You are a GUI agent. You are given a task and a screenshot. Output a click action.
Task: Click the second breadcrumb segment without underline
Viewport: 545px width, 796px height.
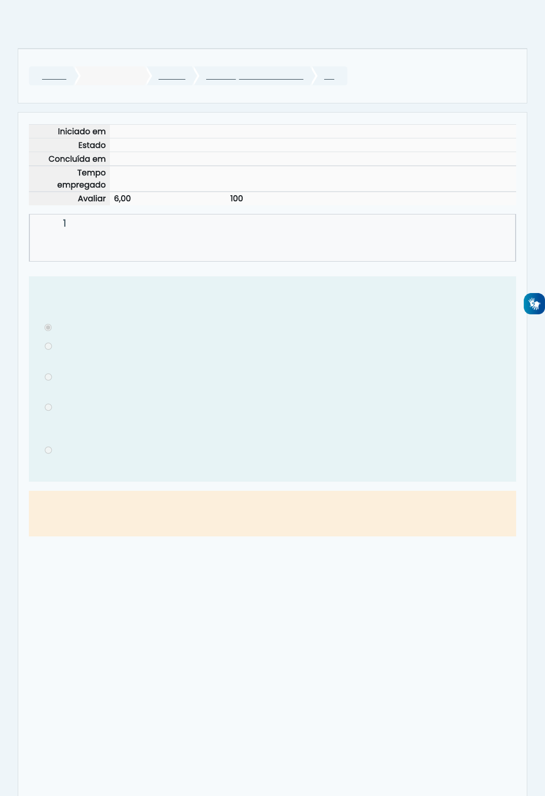coord(112,76)
